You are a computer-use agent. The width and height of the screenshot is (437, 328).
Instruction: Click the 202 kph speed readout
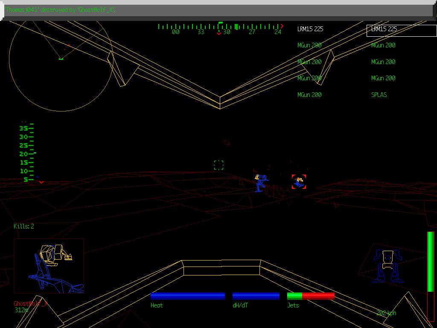coord(386,313)
